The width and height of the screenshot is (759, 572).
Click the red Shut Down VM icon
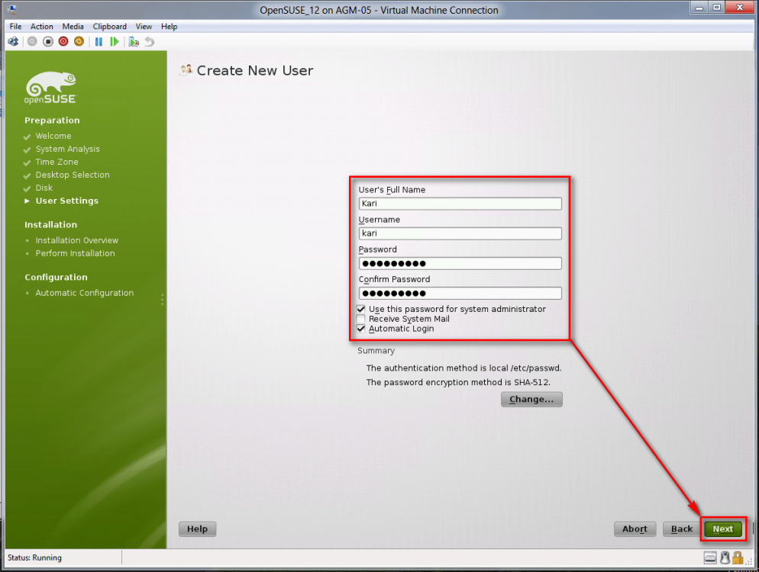(x=63, y=42)
